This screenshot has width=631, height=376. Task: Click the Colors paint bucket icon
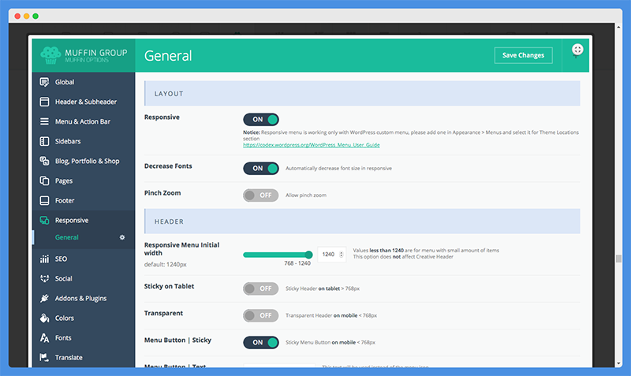click(x=44, y=318)
